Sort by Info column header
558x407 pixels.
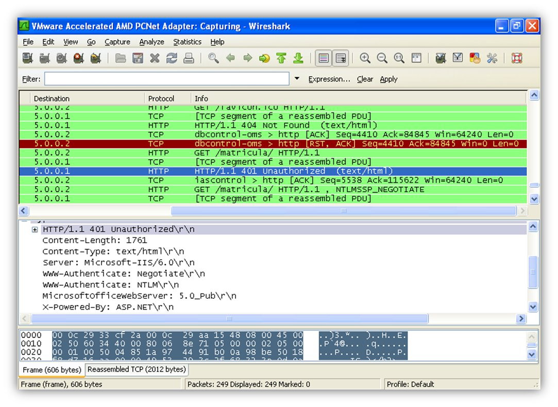[x=359, y=98]
